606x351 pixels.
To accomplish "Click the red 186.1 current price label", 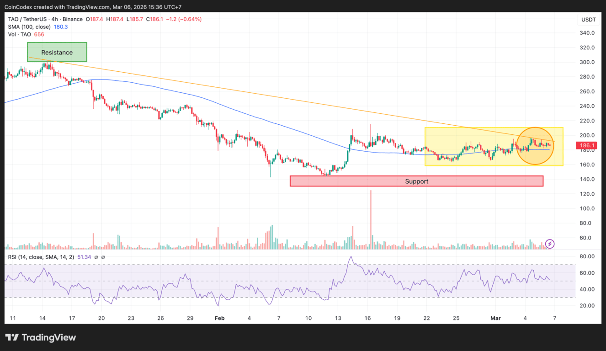I will point(586,145).
